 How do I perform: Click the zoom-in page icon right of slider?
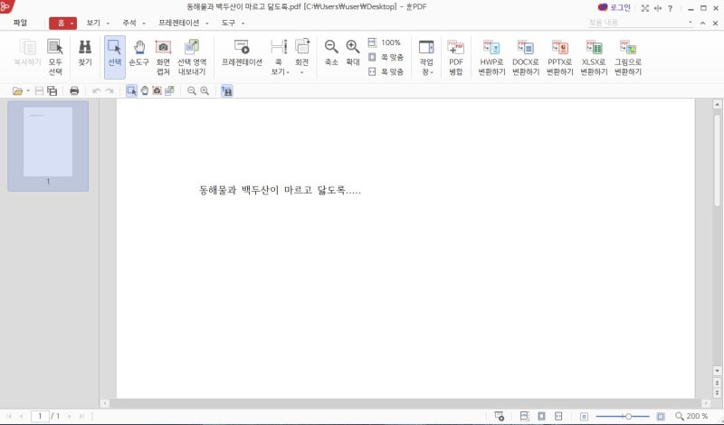[x=661, y=416]
